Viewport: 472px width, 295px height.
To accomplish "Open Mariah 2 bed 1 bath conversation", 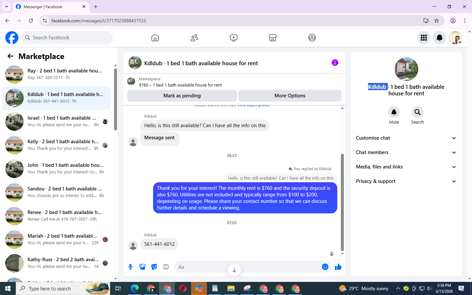I will pos(56,240).
